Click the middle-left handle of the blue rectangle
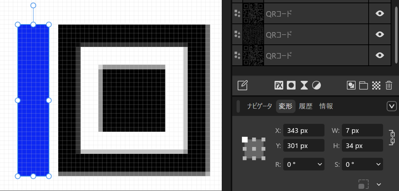The width and height of the screenshot is (399, 191). (x=18, y=100)
